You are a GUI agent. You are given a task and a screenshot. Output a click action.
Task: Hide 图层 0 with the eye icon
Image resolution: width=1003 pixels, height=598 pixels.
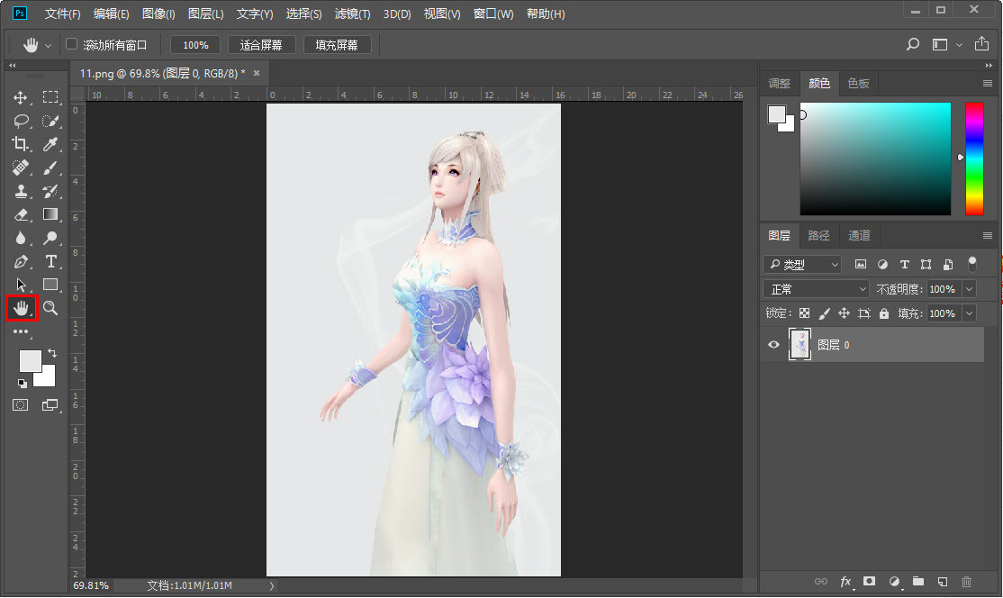click(x=774, y=345)
